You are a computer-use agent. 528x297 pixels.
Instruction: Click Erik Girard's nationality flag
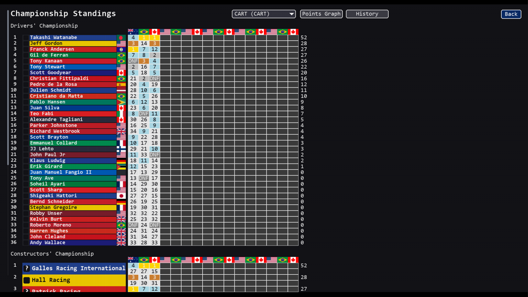tap(121, 166)
